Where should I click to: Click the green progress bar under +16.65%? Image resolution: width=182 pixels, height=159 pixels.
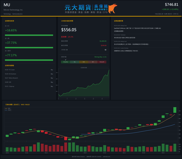tap(29, 35)
